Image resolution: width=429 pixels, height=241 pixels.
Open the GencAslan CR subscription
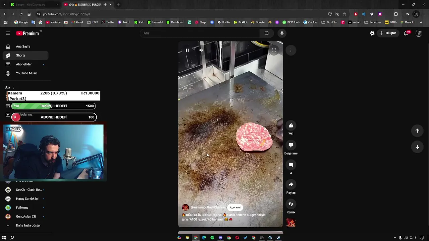pos(25,217)
